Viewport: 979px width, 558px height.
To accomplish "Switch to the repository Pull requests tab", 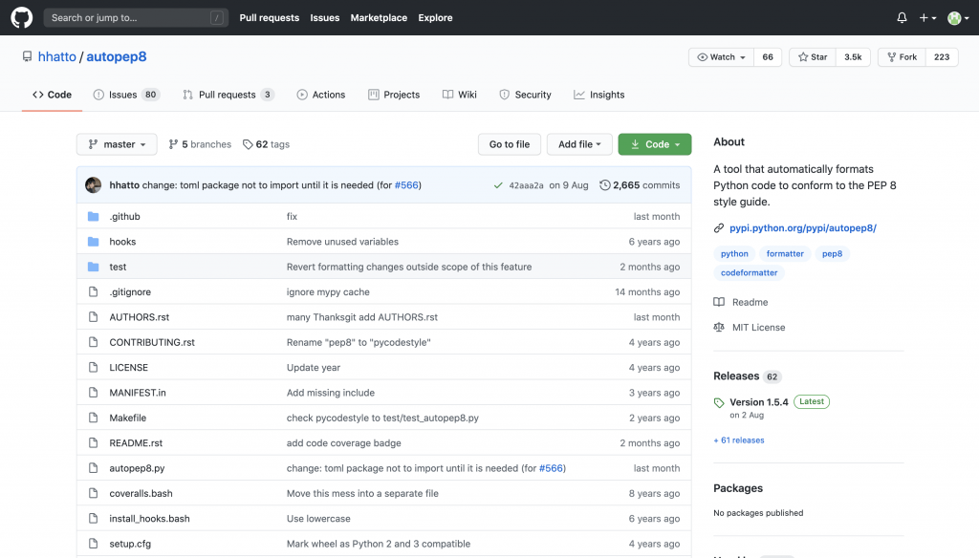I will (x=228, y=95).
